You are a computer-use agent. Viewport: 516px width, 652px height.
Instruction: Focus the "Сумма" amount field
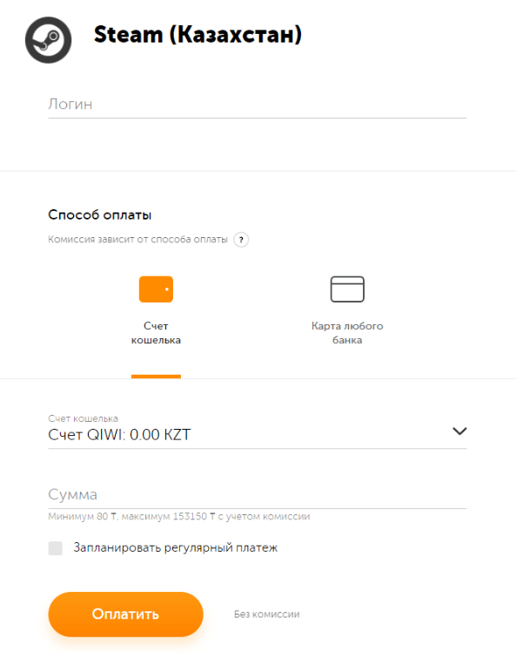pyautogui.click(x=258, y=495)
